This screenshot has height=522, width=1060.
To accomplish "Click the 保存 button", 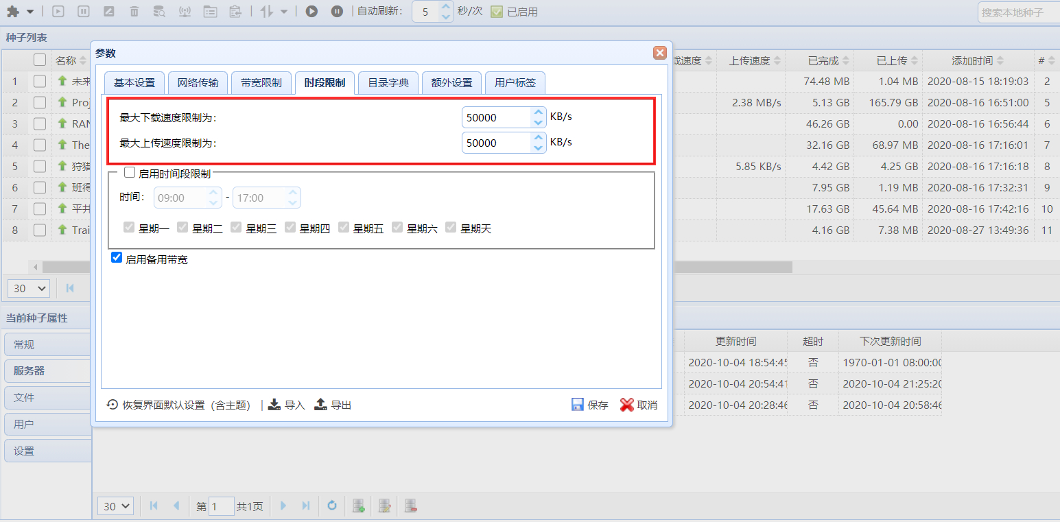I will tap(590, 405).
